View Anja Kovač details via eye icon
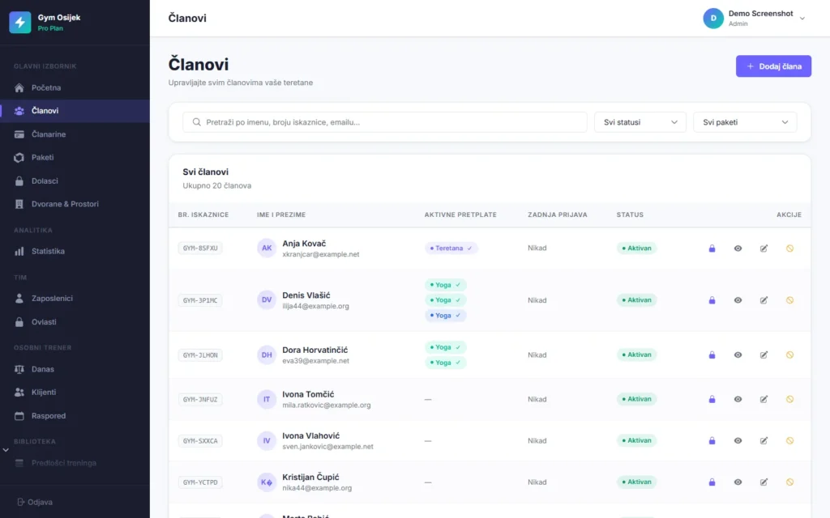 (x=738, y=248)
